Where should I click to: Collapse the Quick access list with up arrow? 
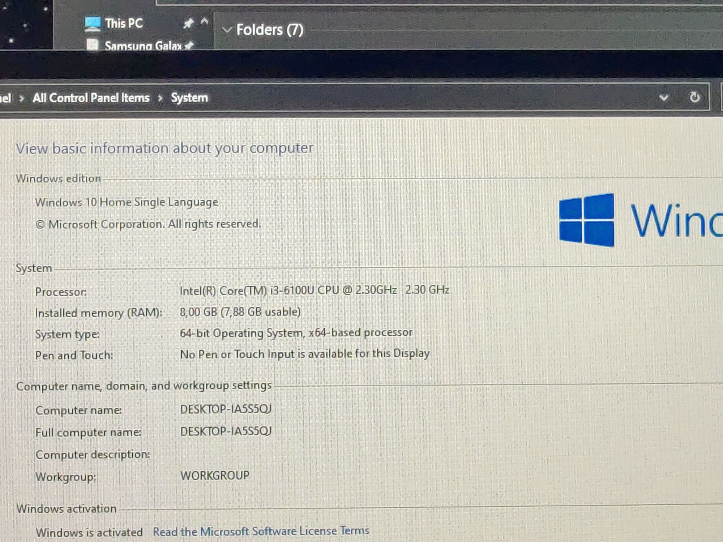pos(204,22)
